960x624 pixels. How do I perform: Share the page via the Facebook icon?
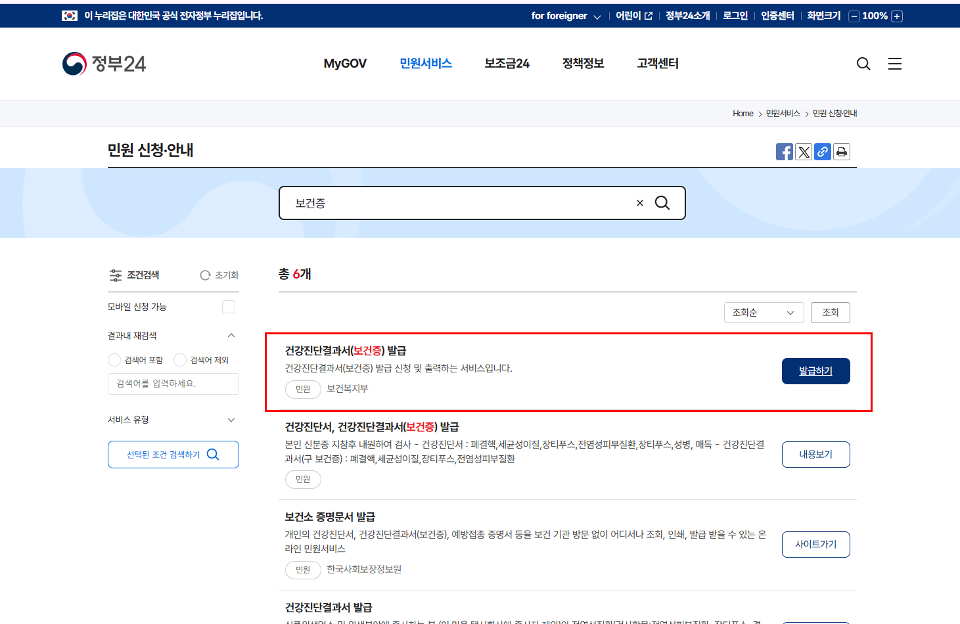pos(784,152)
